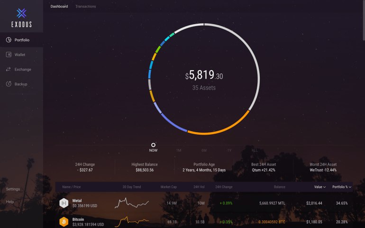Click the Portfolio Age stat
Screen dimensions: 365x228
point(204,167)
